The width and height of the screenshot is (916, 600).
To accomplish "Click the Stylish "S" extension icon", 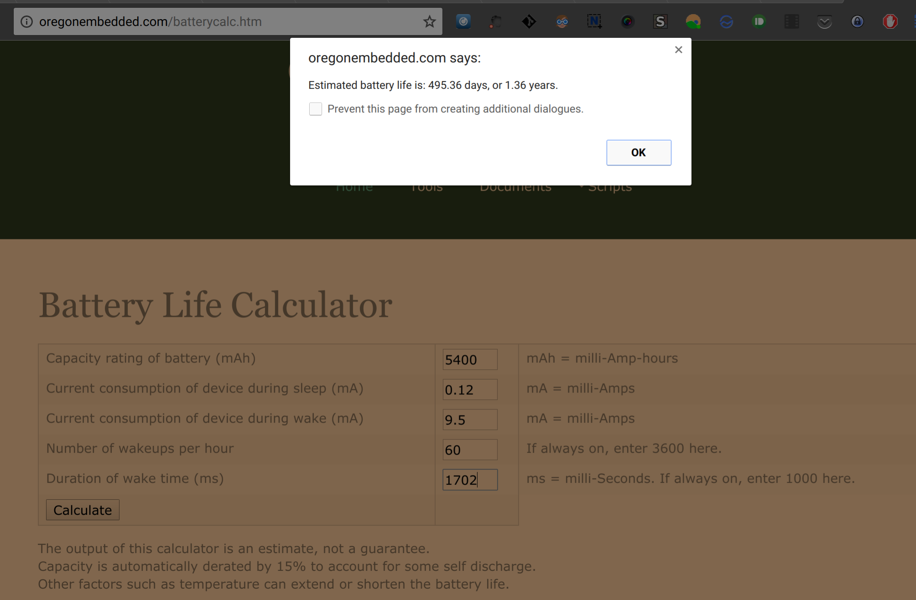I will [660, 21].
